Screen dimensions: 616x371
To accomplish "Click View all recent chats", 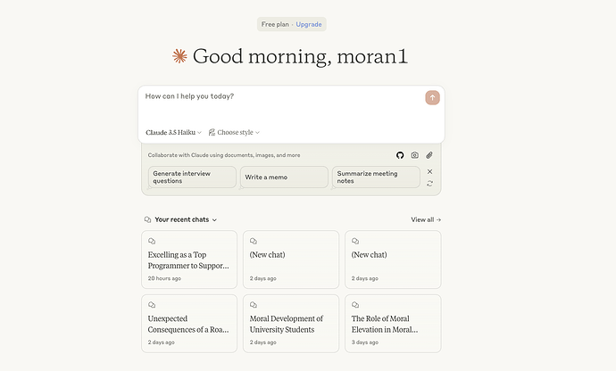I will [426, 219].
